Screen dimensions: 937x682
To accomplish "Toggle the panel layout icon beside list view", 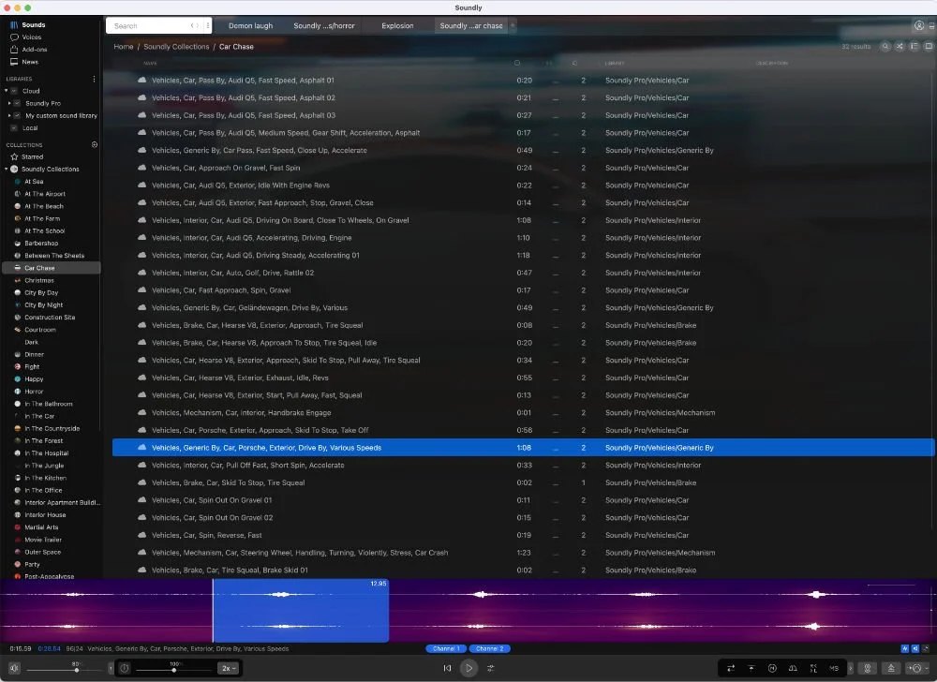I will pos(928,47).
